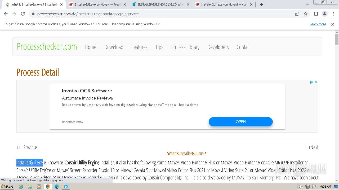Bookmark this page with star
The width and height of the screenshot is (339, 190).
[x=306, y=14]
